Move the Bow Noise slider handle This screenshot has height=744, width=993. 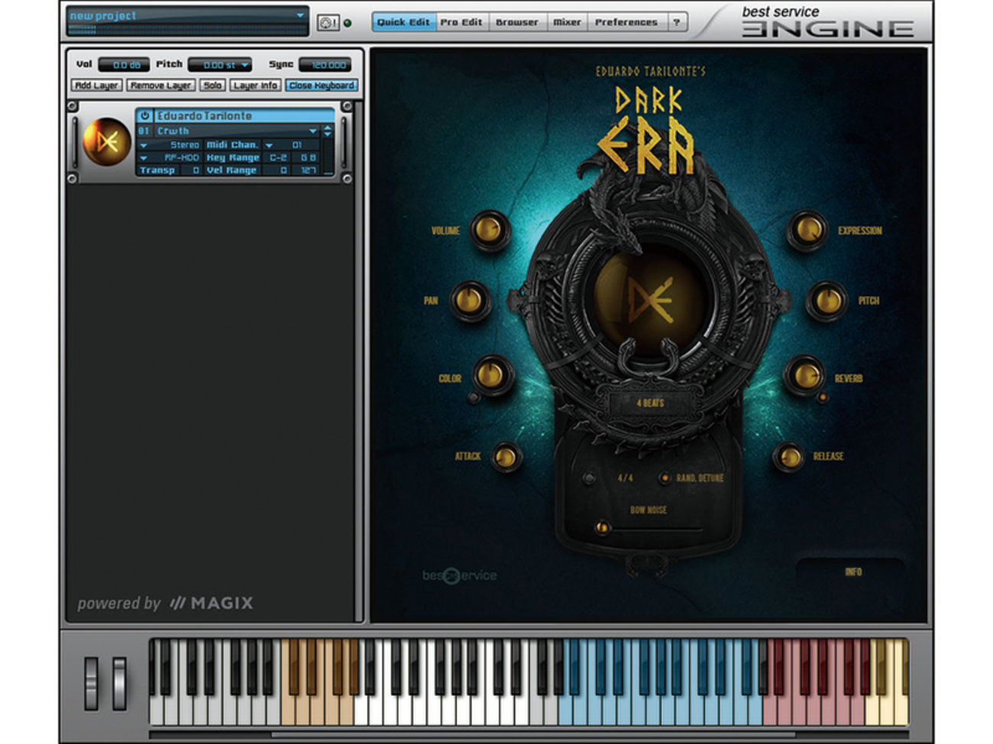[x=602, y=527]
